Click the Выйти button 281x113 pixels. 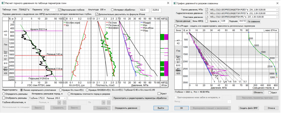coord(161,108)
